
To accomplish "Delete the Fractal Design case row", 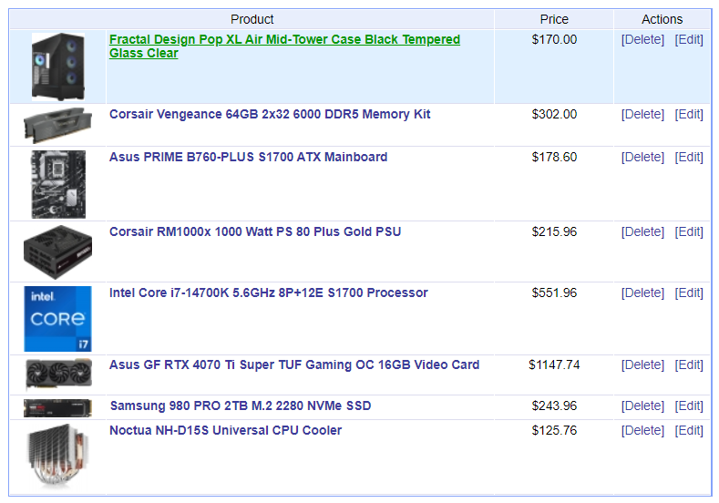I will pyautogui.click(x=642, y=40).
